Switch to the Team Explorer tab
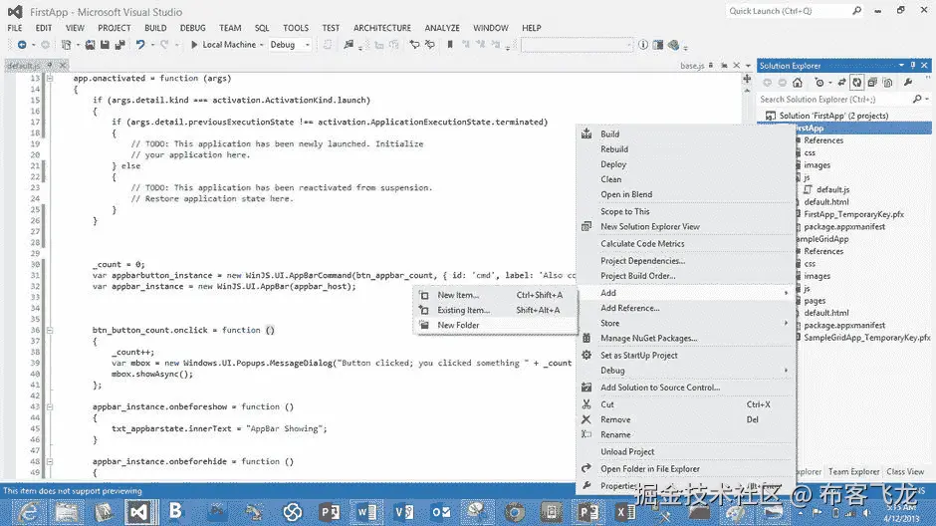The height and width of the screenshot is (526, 936). (853, 471)
